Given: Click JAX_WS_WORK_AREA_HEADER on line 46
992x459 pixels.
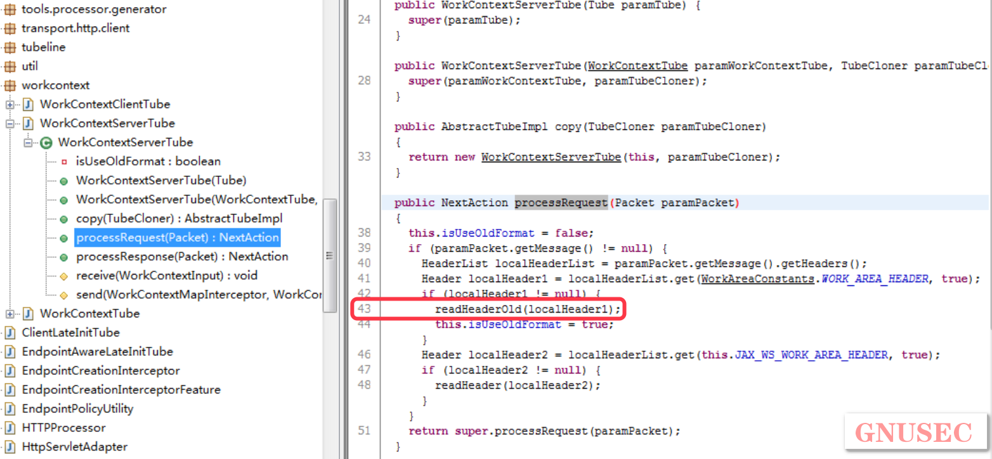Looking at the screenshot, I should pos(811,355).
